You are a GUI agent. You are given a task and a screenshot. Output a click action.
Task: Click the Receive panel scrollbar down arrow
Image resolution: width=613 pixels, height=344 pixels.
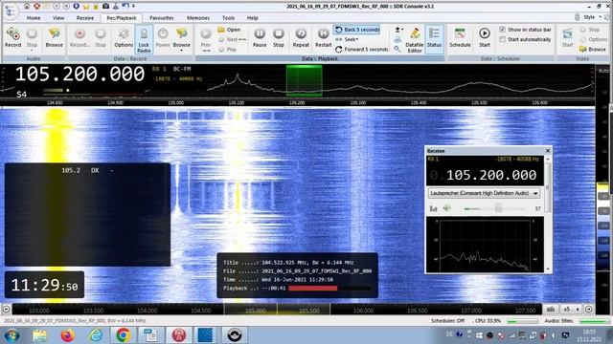[548, 269]
